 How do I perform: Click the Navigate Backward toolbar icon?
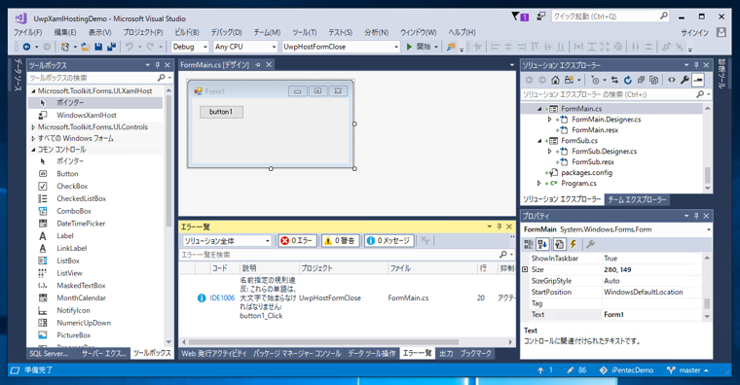(26, 47)
